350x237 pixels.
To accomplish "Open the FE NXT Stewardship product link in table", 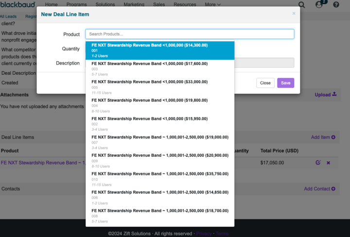I will [43, 163].
